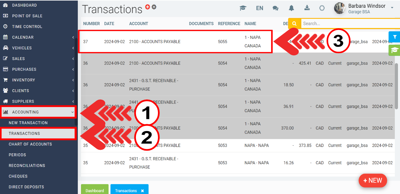Open the chat messages icon
The height and width of the screenshot is (194, 400).
(x=275, y=8)
